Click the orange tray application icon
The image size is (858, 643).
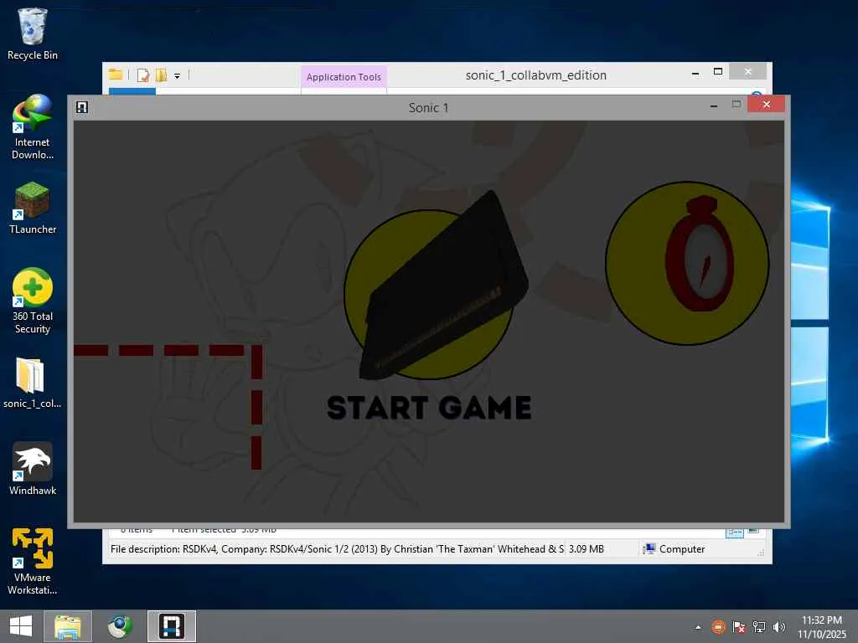pos(718,626)
